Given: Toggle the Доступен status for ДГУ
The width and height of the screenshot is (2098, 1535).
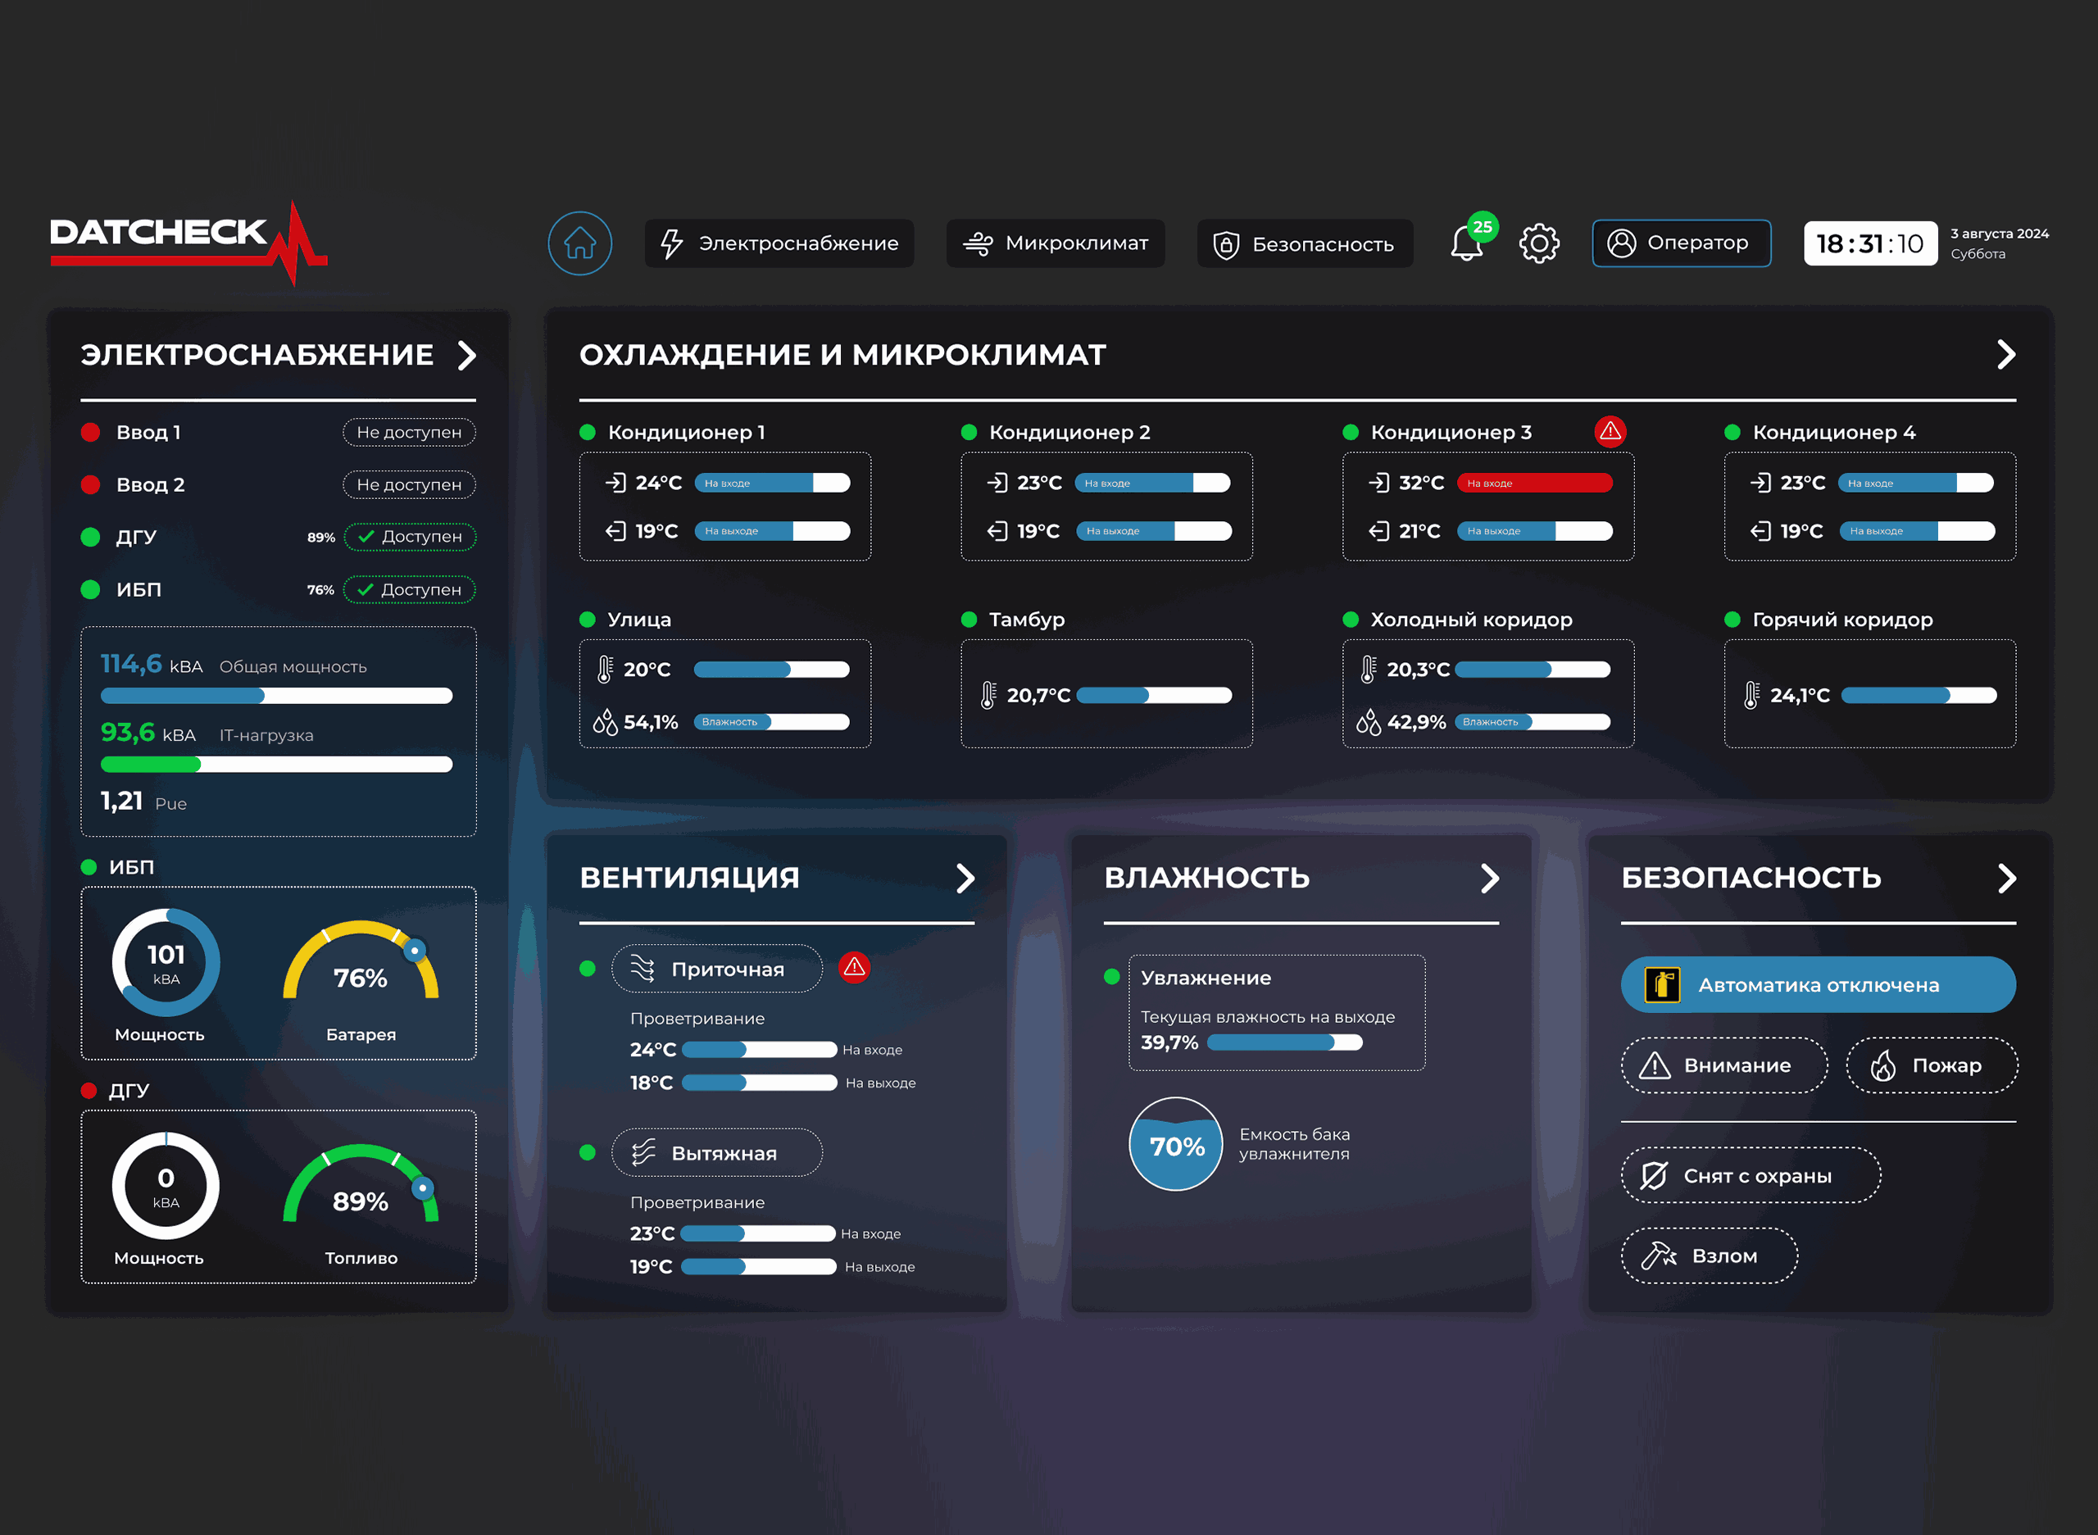Looking at the screenshot, I should pyautogui.click(x=410, y=537).
